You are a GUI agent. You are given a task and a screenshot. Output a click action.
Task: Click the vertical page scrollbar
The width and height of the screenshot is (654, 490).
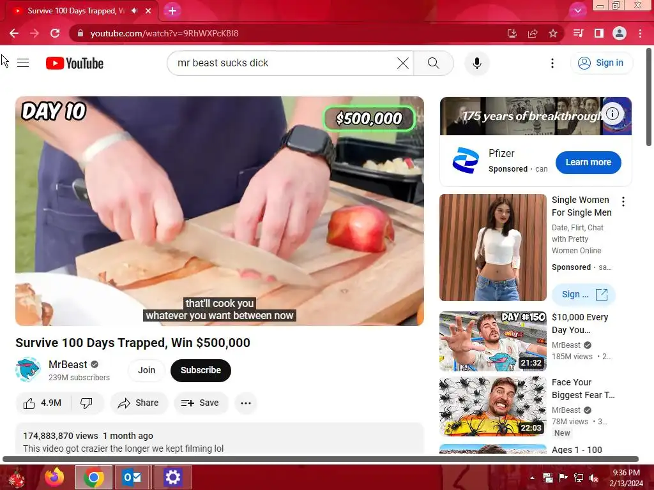[x=649, y=97]
